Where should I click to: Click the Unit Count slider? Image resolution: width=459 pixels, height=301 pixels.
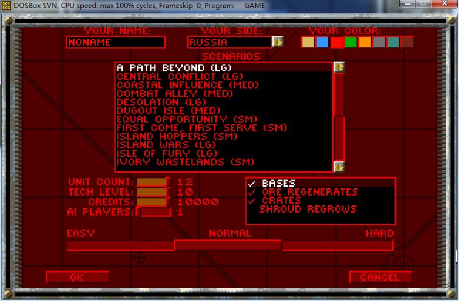coord(154,182)
